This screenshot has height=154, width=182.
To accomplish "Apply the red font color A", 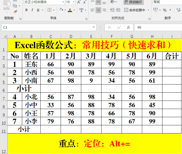I will pos(70,10).
